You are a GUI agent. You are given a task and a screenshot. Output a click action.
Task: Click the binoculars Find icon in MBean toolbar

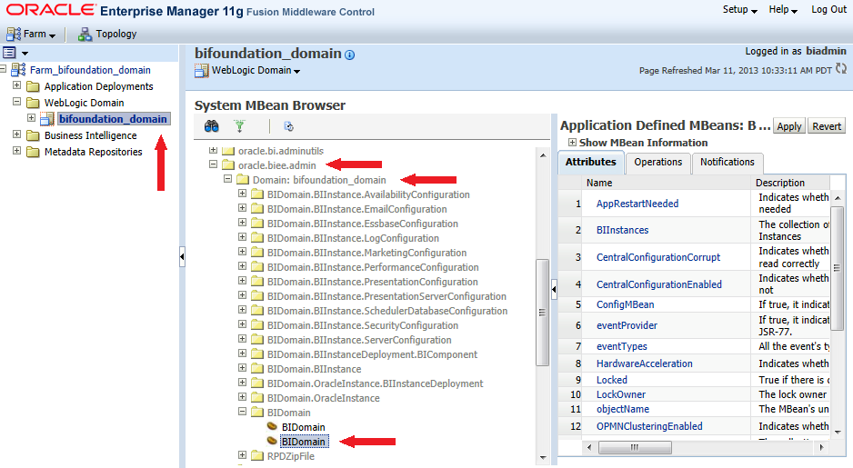pyautogui.click(x=212, y=126)
